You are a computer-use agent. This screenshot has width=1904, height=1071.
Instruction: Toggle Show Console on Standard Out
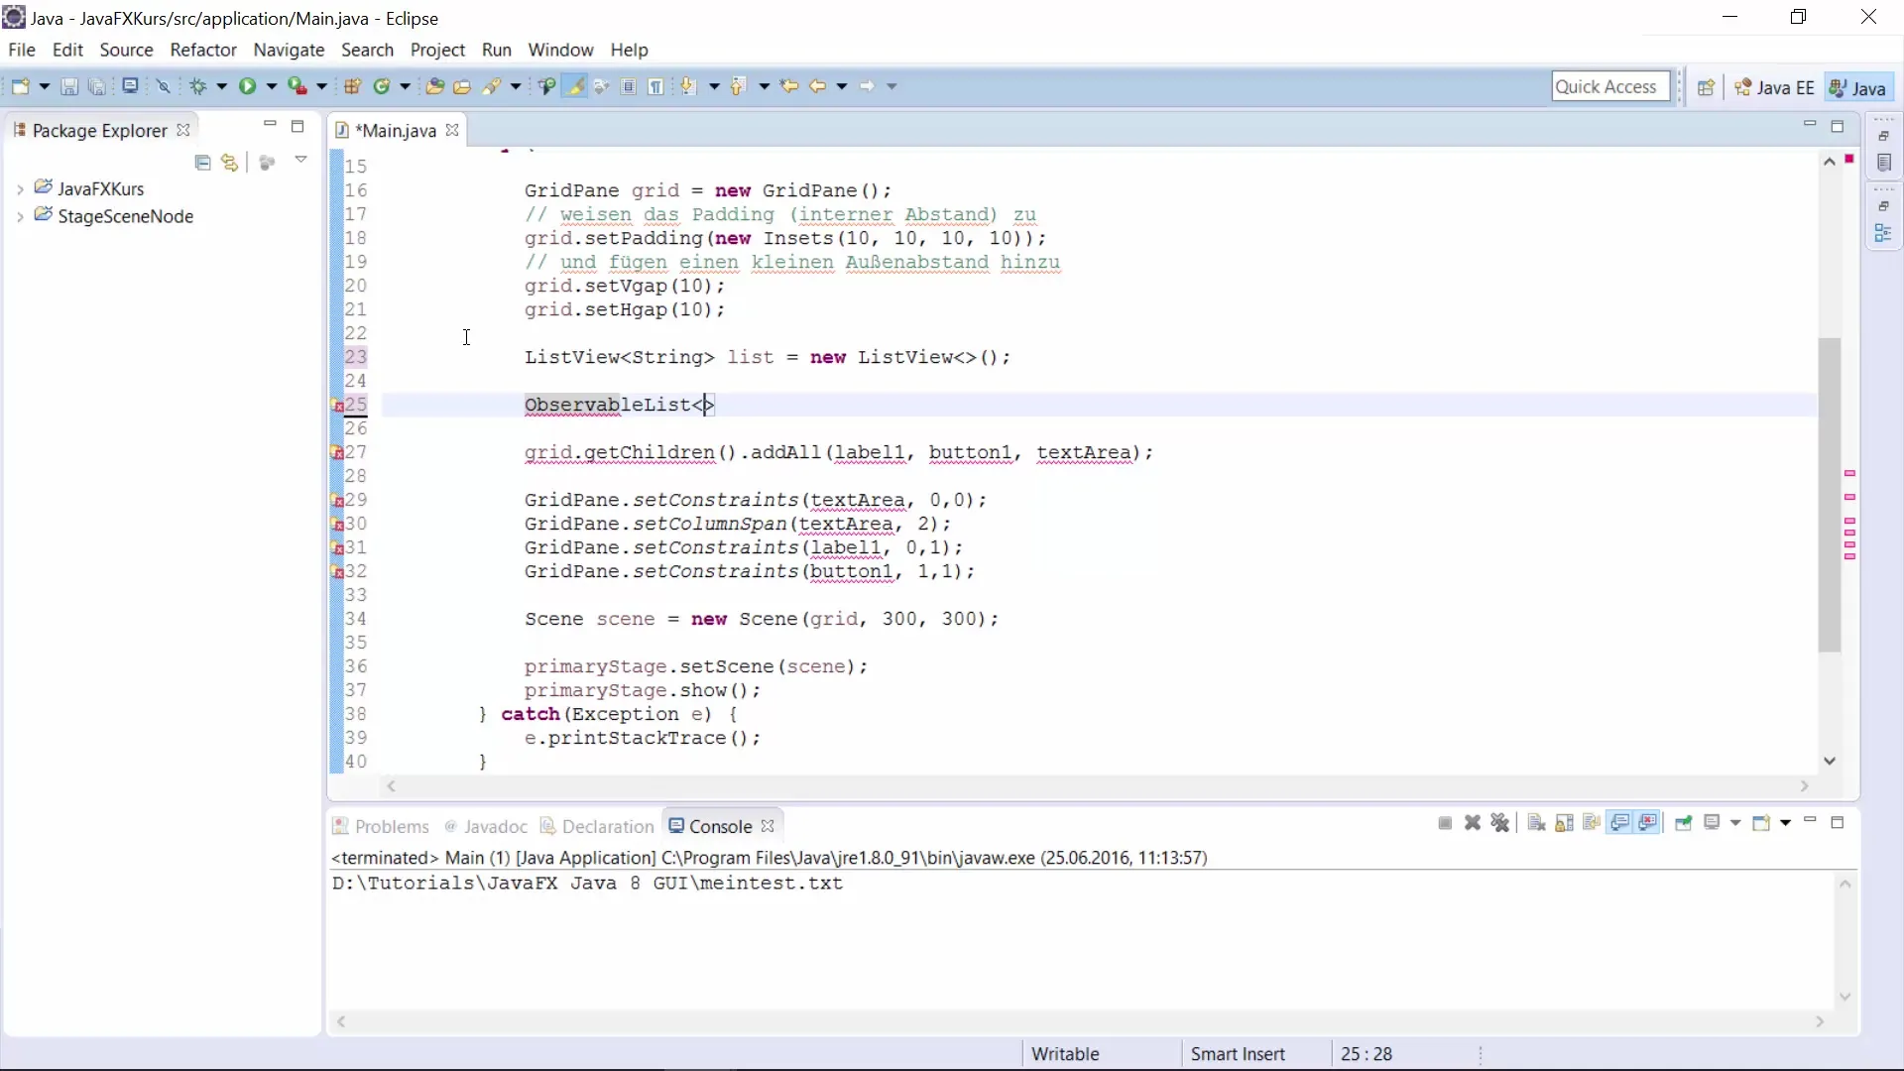tap(1620, 823)
